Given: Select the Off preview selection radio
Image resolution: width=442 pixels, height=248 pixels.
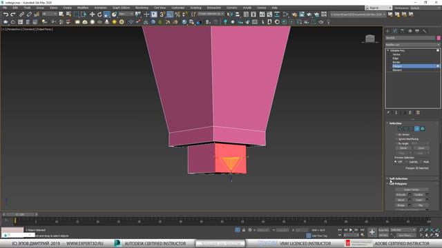Looking at the screenshot, I should [396, 162].
